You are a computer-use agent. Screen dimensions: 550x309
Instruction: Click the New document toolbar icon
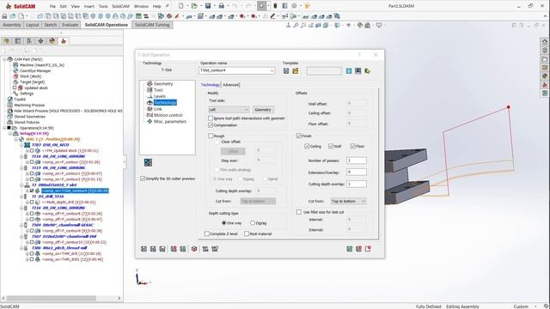pos(181,6)
